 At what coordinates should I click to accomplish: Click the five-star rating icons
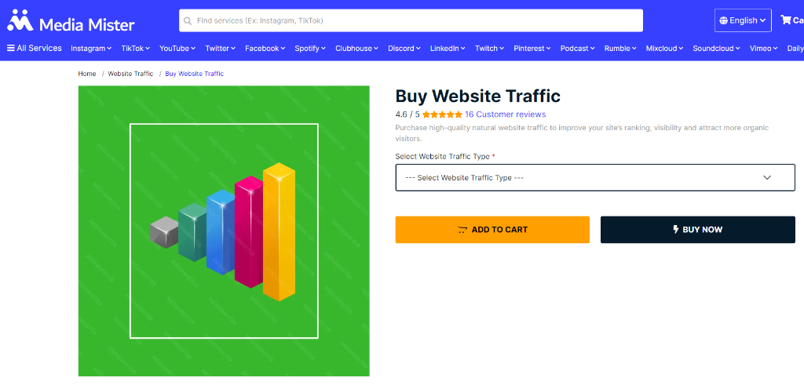tap(442, 114)
